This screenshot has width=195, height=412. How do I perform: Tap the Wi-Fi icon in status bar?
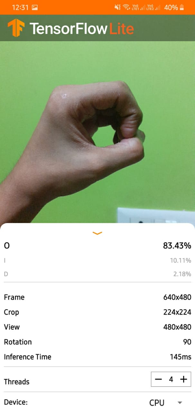[x=126, y=7]
